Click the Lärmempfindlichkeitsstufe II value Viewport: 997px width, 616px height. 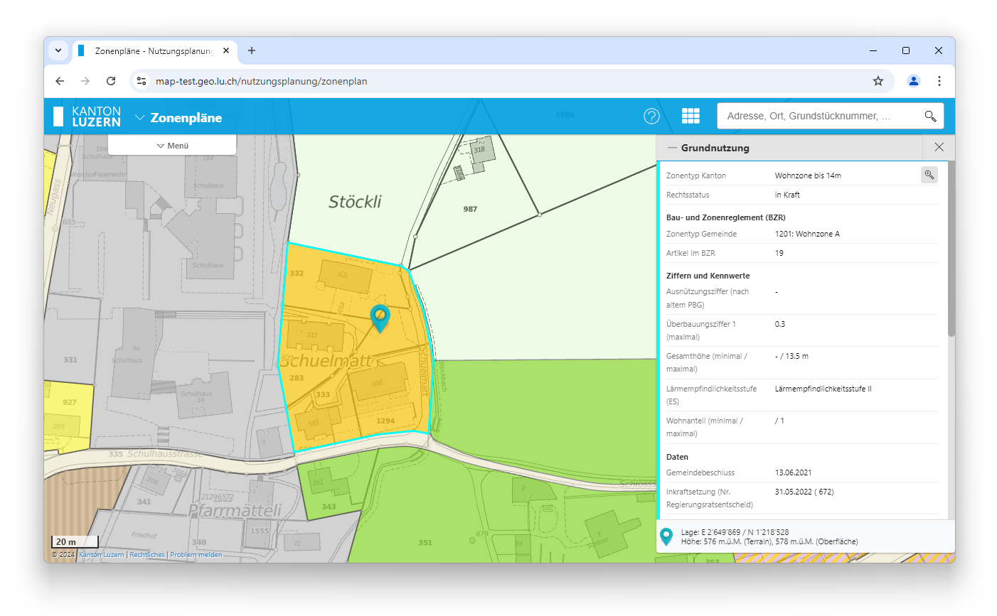(x=823, y=389)
